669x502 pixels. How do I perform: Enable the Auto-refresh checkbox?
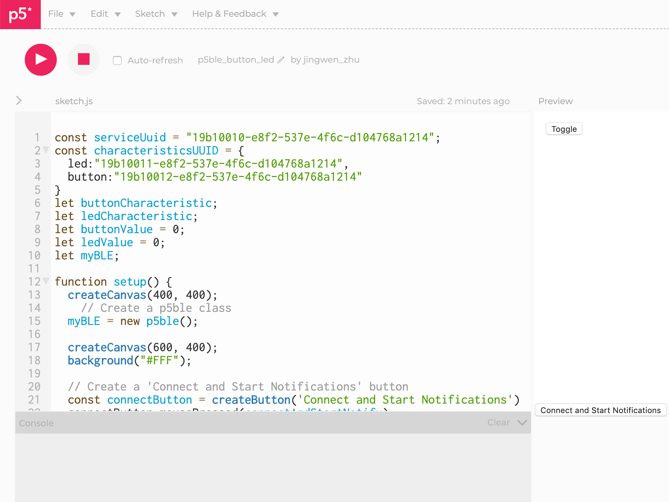tap(117, 60)
